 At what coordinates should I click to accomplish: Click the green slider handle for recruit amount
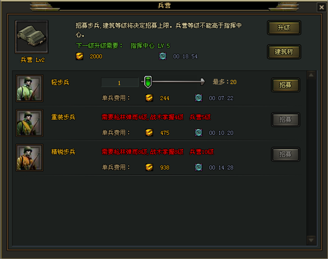pyautogui.click(x=148, y=82)
